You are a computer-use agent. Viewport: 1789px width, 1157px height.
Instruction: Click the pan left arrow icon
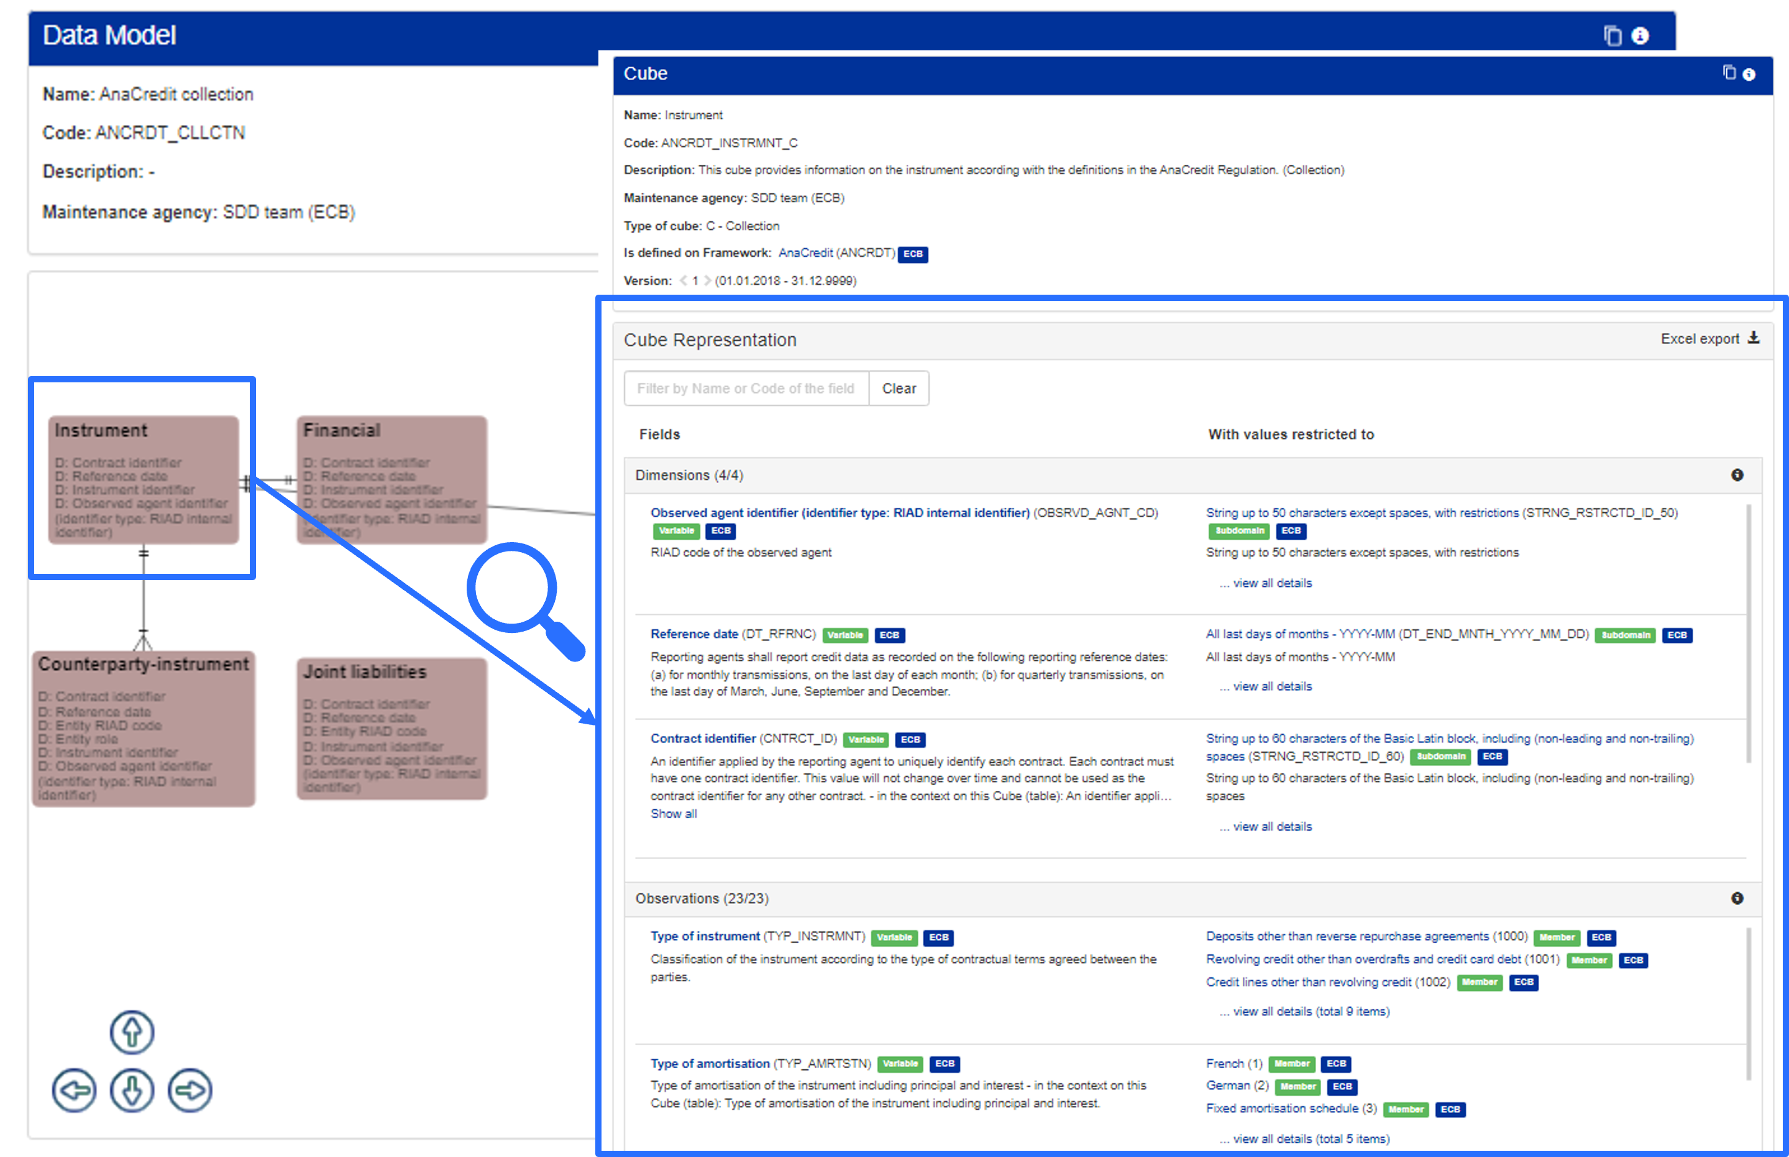(x=73, y=1089)
